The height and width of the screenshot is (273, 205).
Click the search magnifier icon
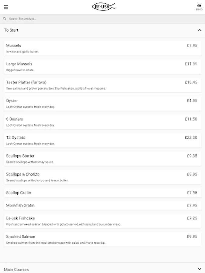pyautogui.click(x=5, y=19)
